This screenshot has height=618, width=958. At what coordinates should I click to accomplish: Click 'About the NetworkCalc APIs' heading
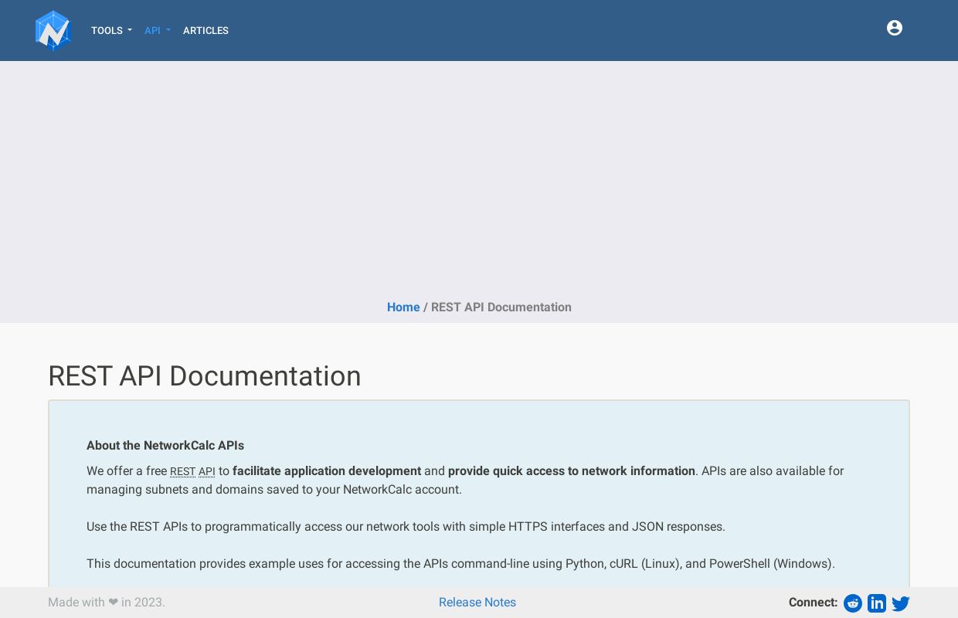165,446
